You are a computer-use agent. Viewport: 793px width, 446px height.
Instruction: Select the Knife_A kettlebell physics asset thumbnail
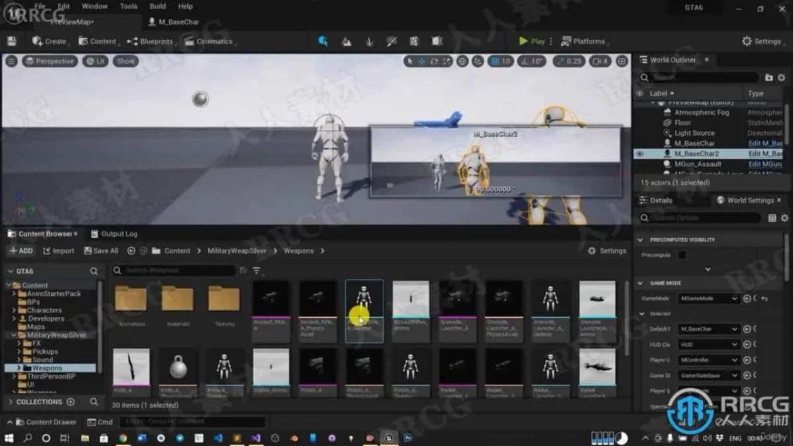pyautogui.click(x=178, y=367)
